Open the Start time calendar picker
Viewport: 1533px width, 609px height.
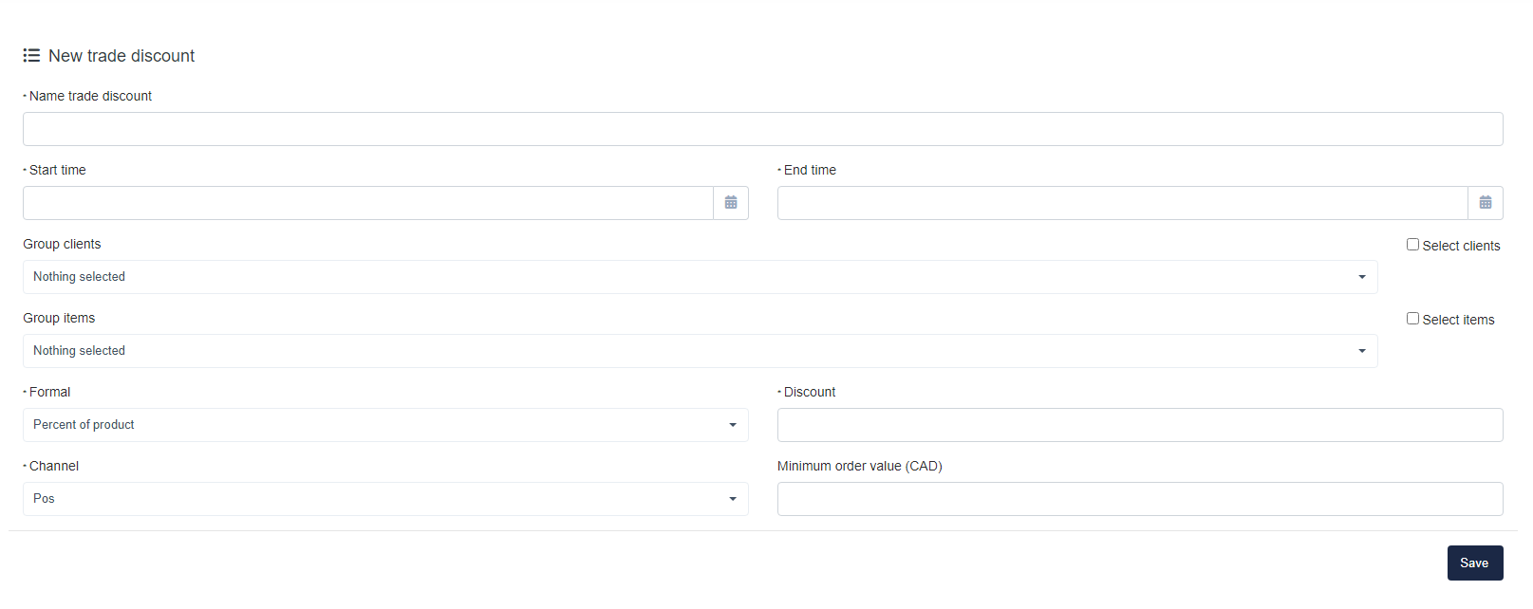coord(731,203)
